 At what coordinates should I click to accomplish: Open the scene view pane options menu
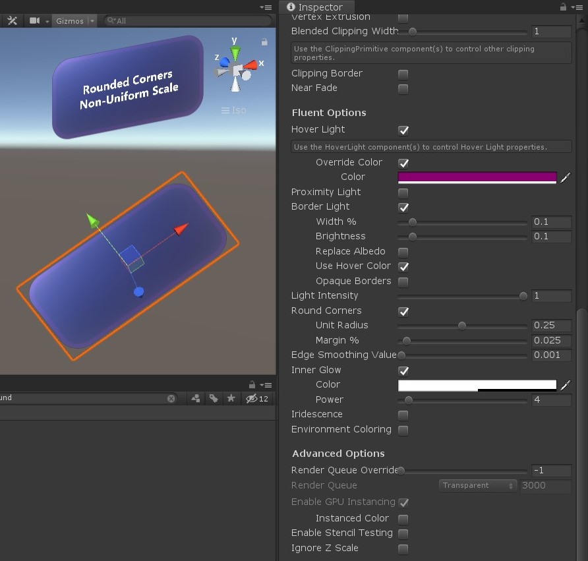266,7
